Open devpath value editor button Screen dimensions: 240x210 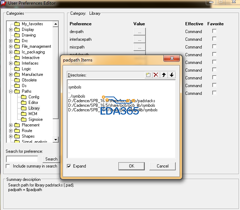(140, 32)
